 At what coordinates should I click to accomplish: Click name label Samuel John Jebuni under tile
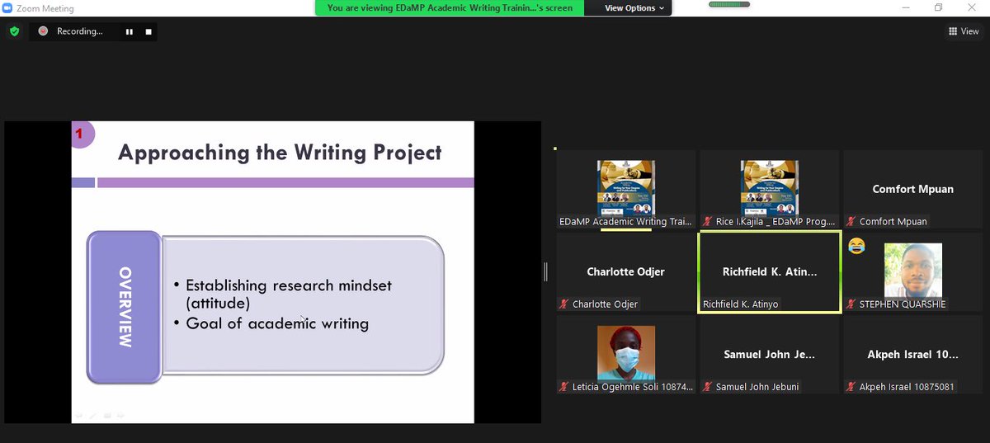click(757, 387)
